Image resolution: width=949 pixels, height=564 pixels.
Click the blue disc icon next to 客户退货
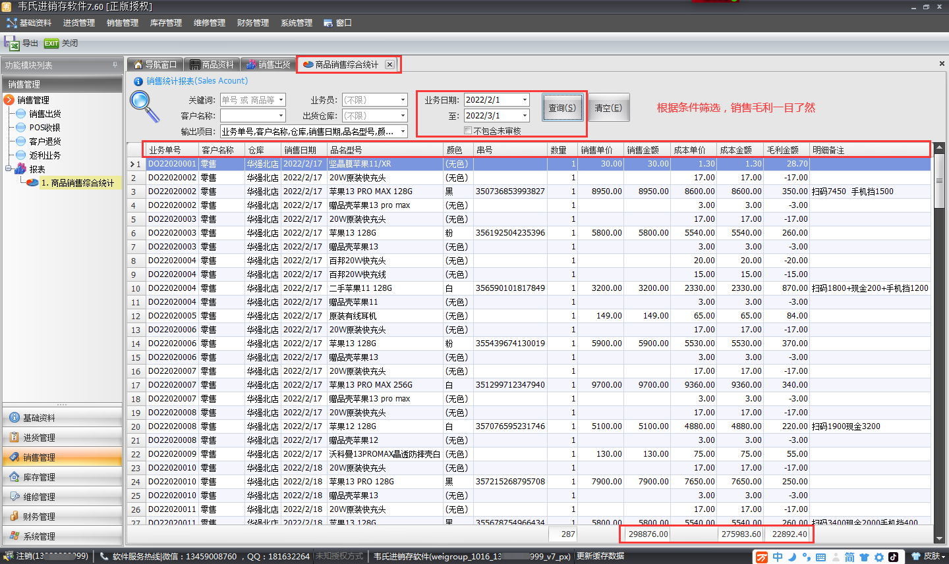(x=21, y=141)
